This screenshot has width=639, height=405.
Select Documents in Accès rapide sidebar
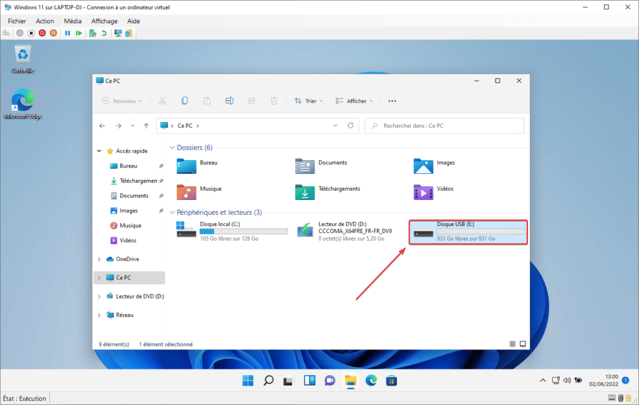134,196
